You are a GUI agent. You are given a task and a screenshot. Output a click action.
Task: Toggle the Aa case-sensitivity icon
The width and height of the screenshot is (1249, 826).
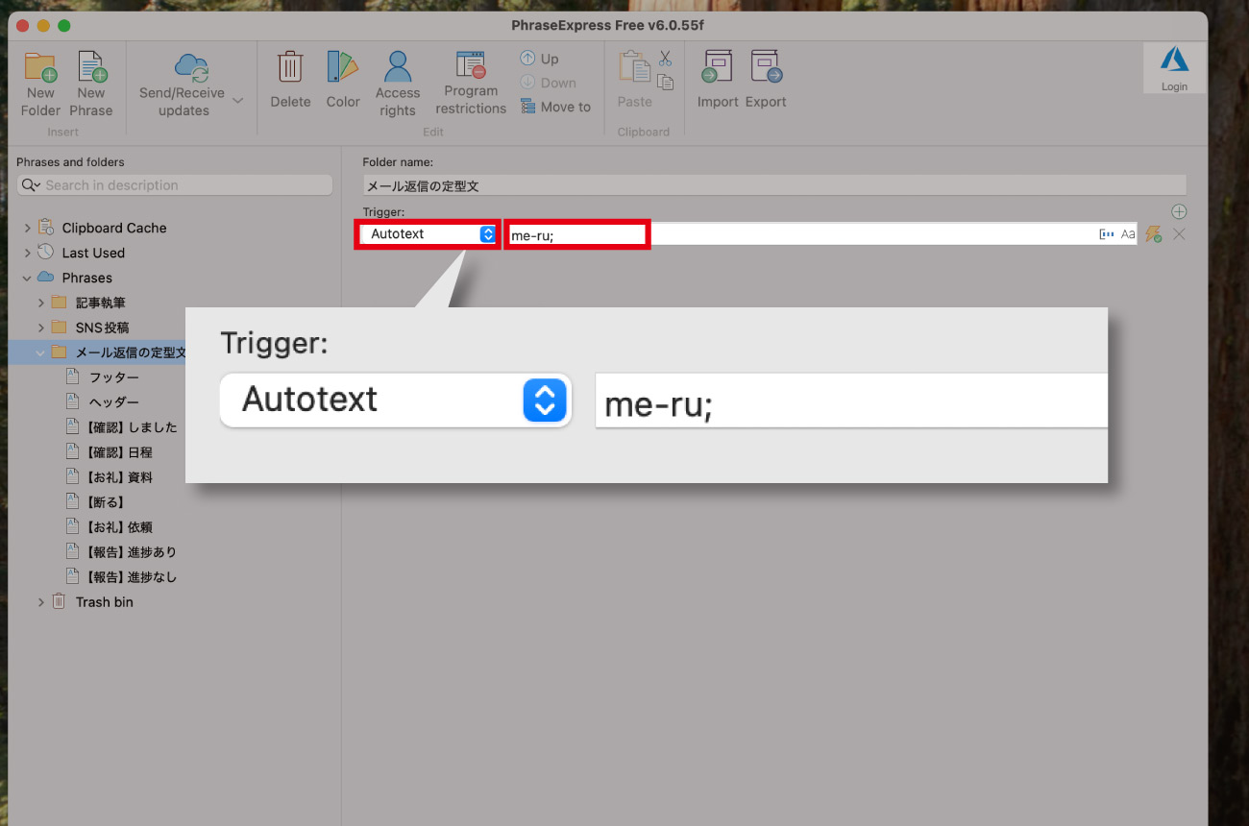pyautogui.click(x=1128, y=234)
